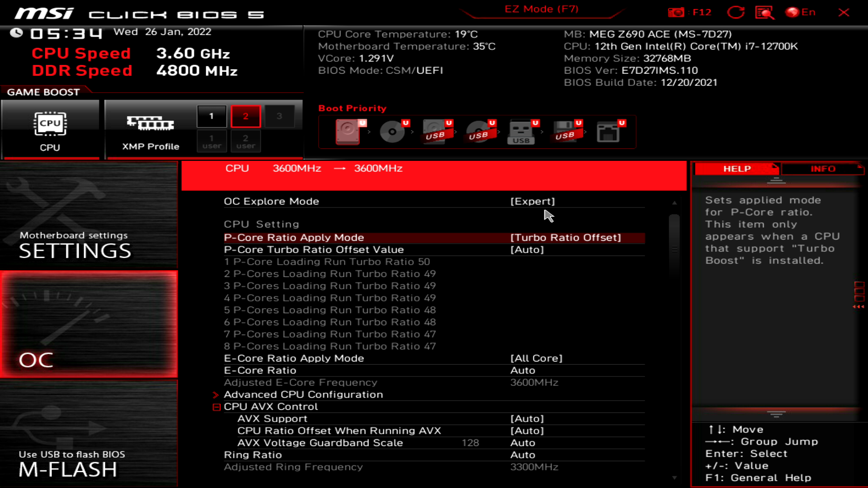
Task: Select the hard drive in Boot Priority
Action: tap(348, 132)
